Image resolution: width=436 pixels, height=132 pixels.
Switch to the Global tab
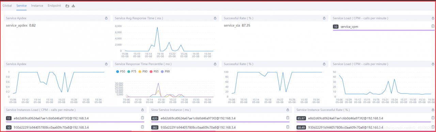(7, 6)
